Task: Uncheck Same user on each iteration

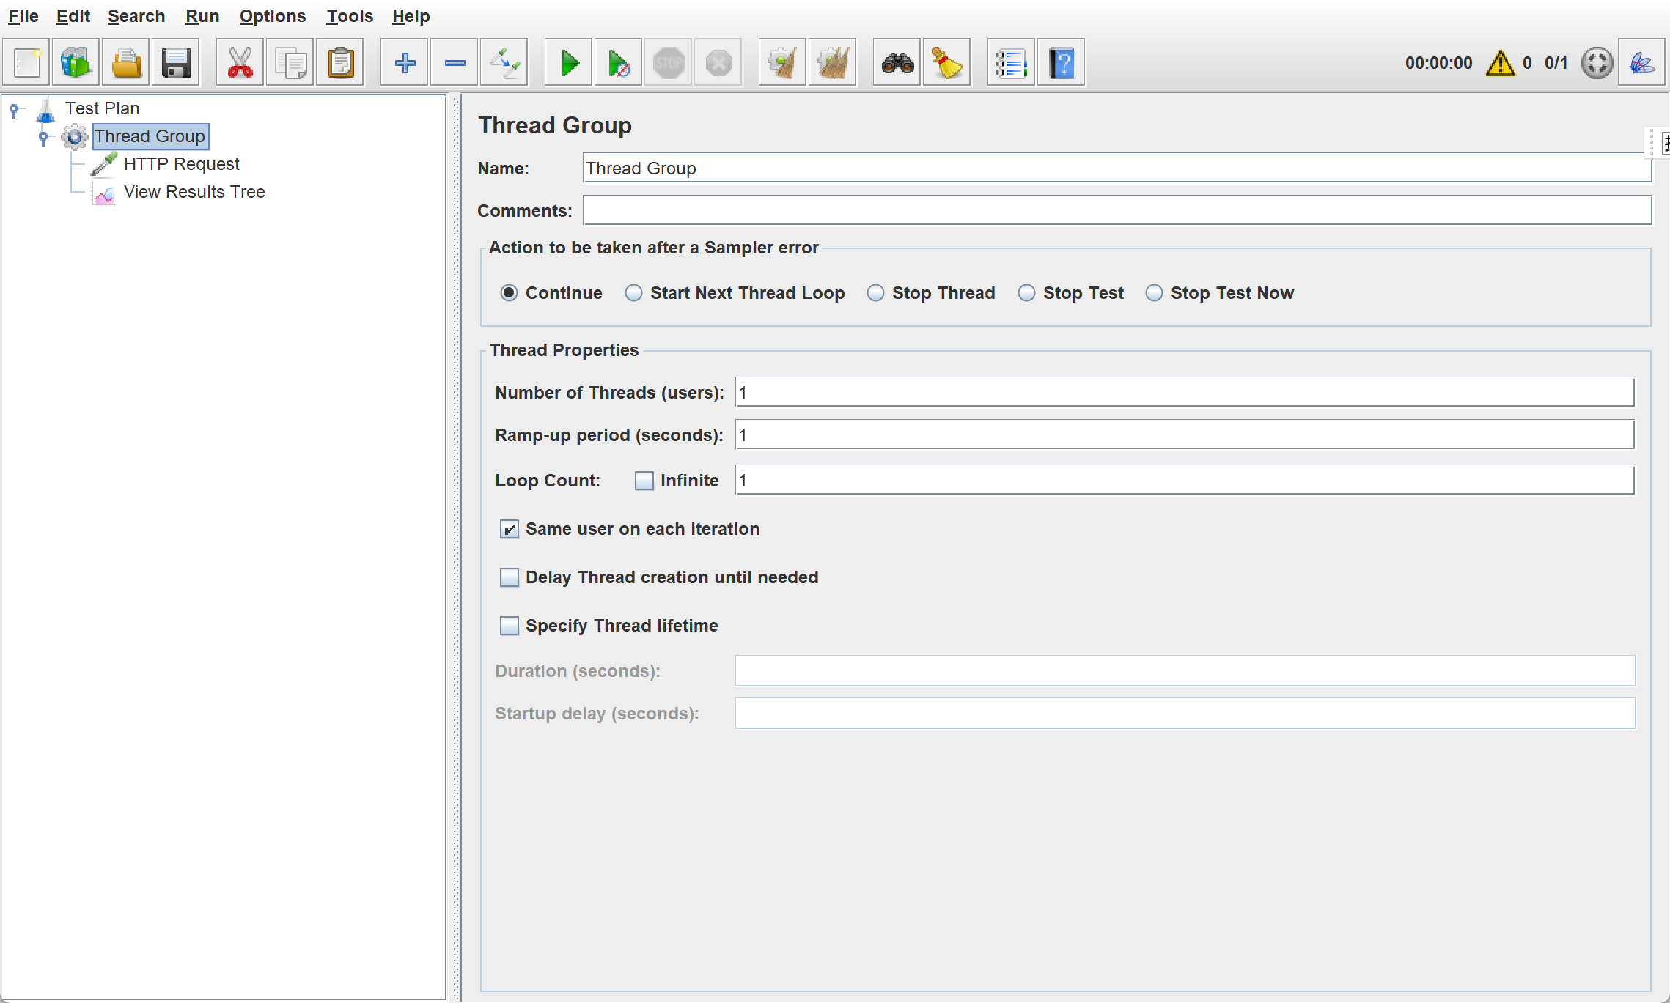Action: [x=510, y=529]
